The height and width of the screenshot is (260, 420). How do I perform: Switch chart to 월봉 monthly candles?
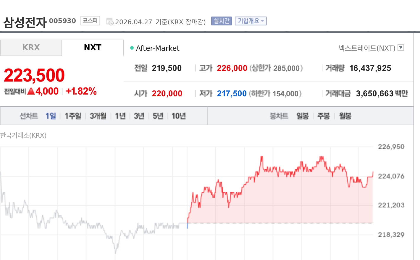pos(345,116)
